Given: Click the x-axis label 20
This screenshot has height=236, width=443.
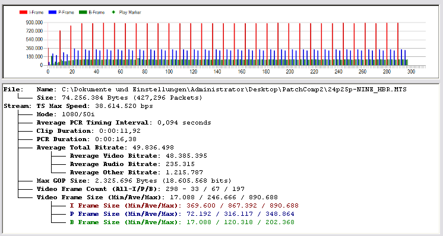Looking at the screenshot, I should 72,72.
